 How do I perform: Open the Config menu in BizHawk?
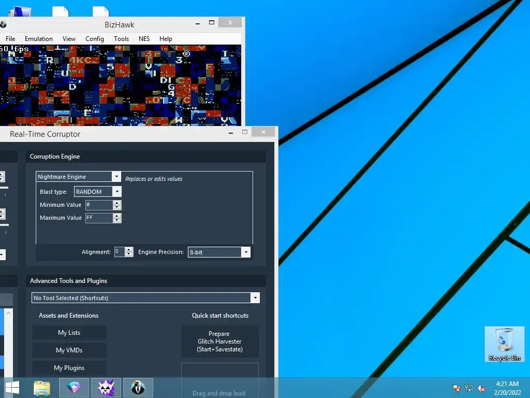pyautogui.click(x=95, y=38)
